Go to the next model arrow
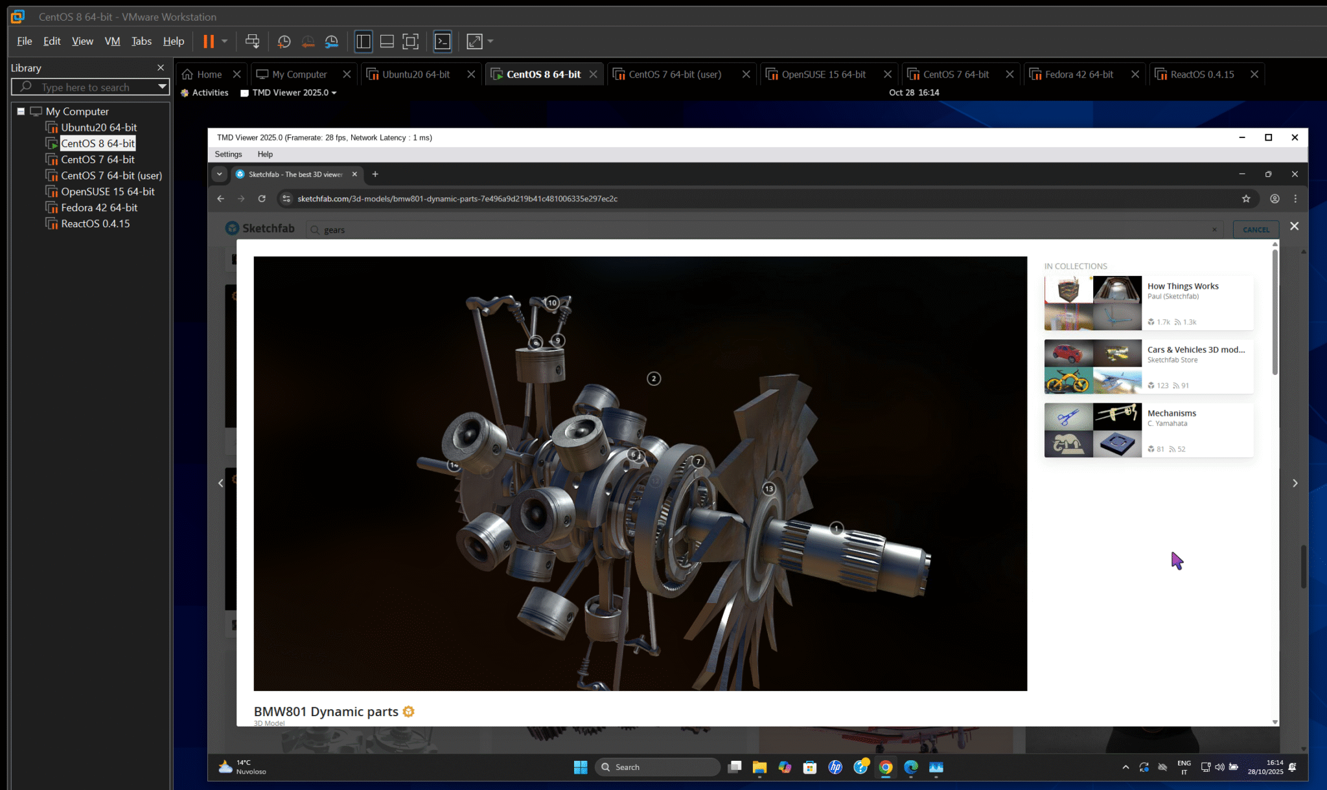Viewport: 1327px width, 790px height. [x=1295, y=483]
